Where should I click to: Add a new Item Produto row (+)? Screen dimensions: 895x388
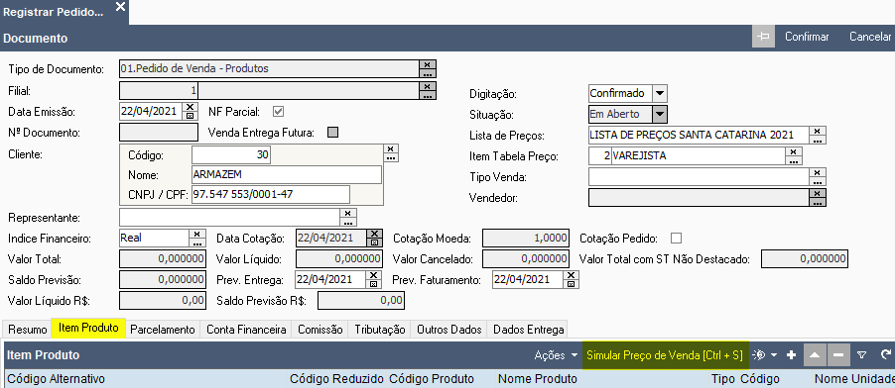pyautogui.click(x=791, y=355)
